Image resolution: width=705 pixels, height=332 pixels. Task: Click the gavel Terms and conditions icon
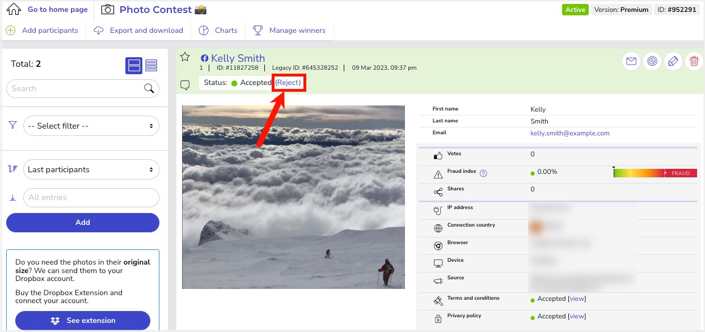point(438,301)
